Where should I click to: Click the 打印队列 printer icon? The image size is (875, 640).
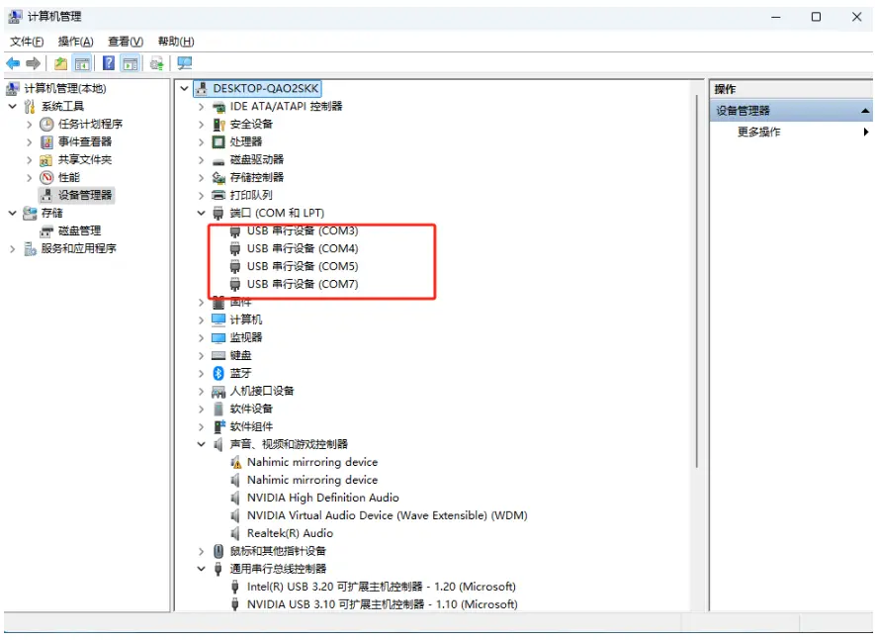219,196
